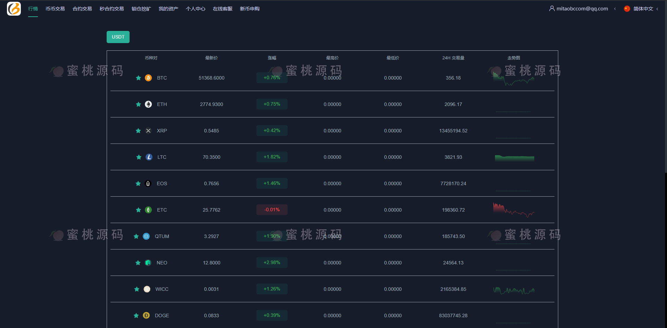
Task: Toggle favorite star for BTC
Action: 138,78
